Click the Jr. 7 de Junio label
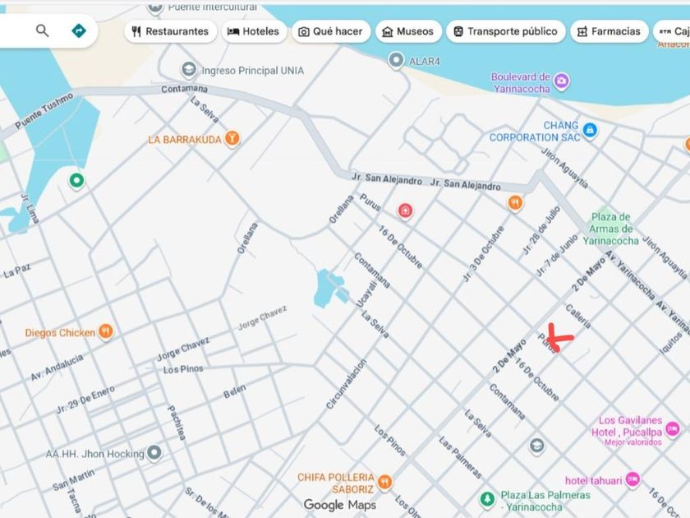This screenshot has height=518, width=690. (557, 256)
